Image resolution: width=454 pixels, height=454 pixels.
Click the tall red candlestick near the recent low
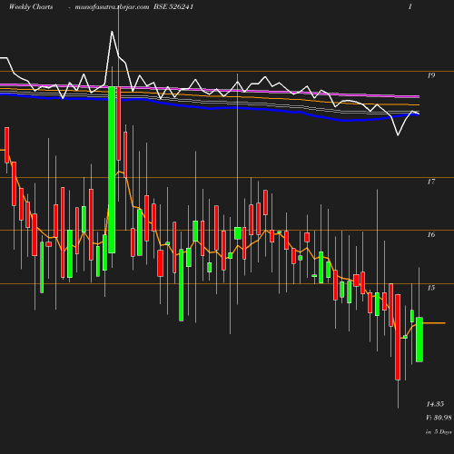click(398, 337)
